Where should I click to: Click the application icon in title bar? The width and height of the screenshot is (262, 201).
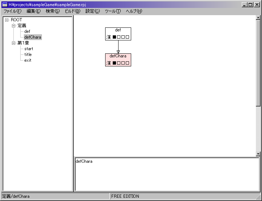[x=5, y=5]
